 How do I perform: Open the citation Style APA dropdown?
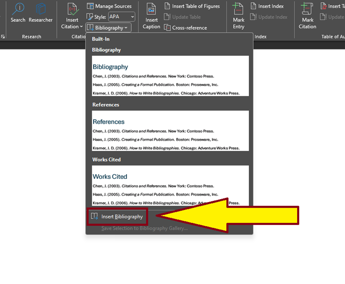point(121,17)
